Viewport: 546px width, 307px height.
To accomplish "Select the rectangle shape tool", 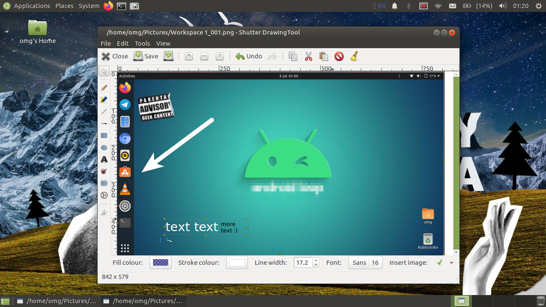I will click(104, 136).
